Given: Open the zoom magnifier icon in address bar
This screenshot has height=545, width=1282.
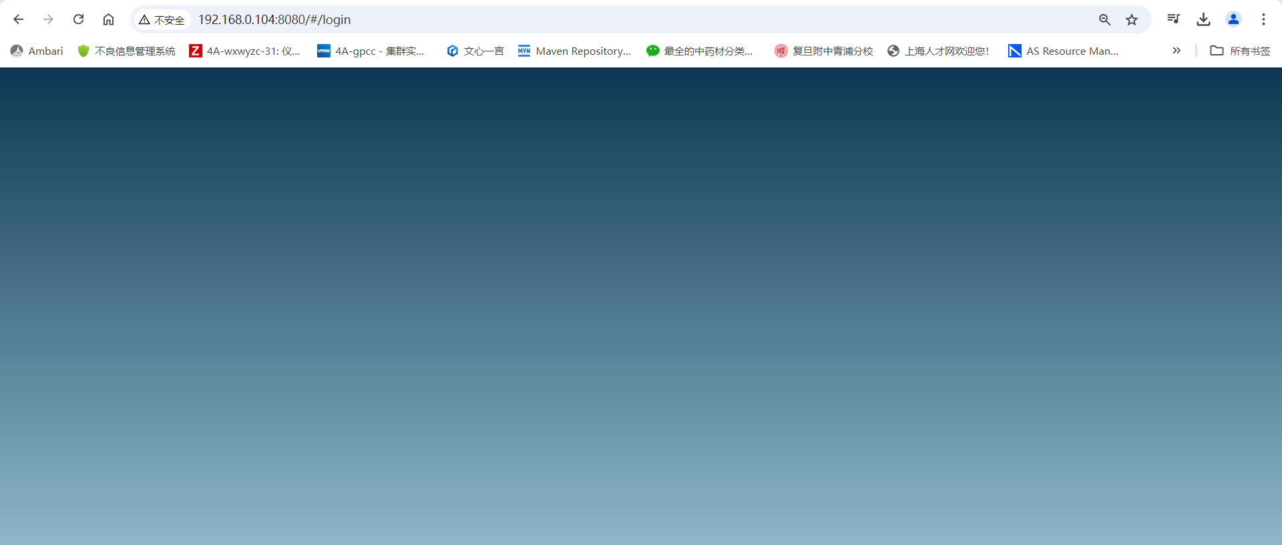Looking at the screenshot, I should point(1104,20).
